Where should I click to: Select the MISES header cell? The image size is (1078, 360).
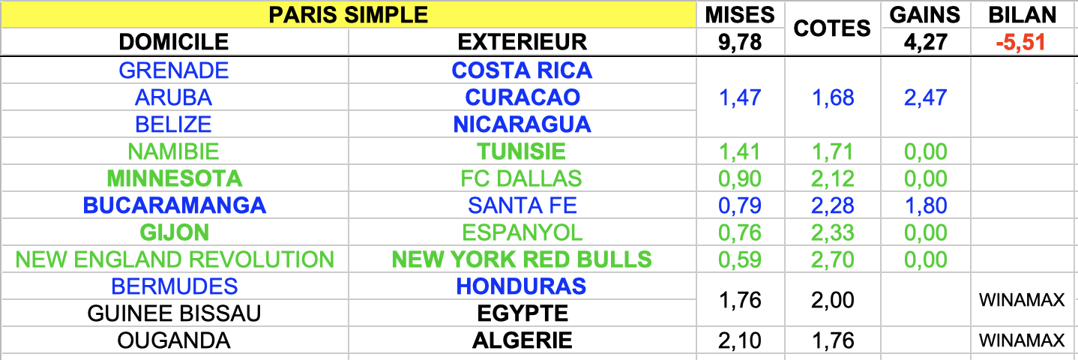(740, 14)
